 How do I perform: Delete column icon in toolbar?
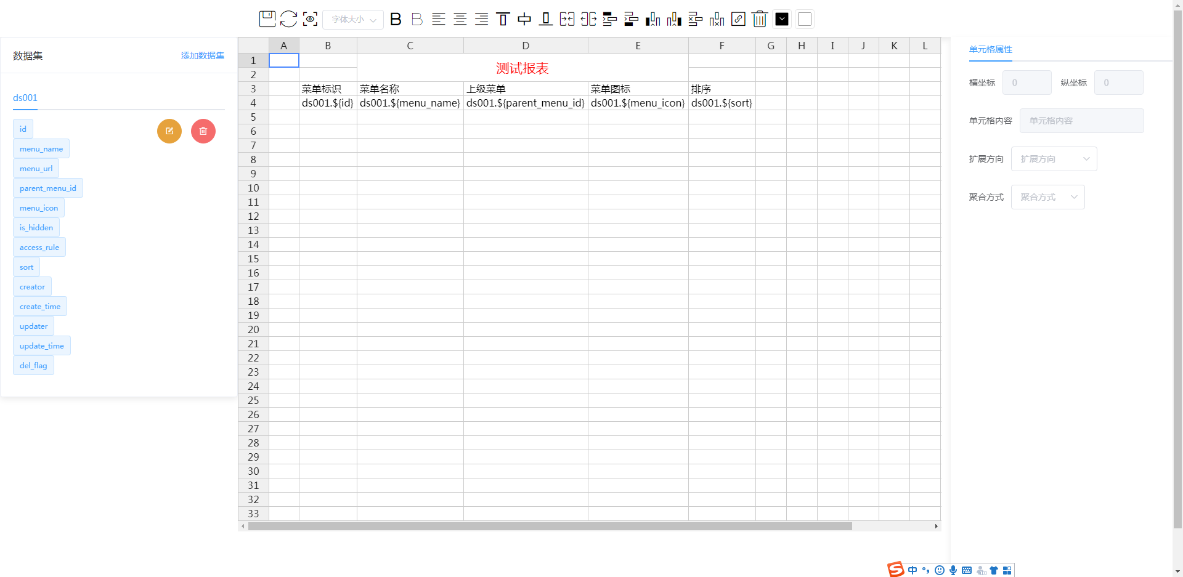tap(717, 19)
